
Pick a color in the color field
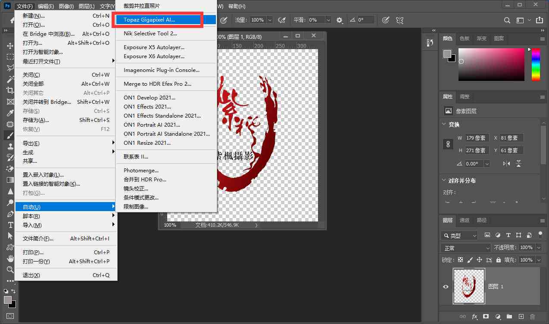491,64
